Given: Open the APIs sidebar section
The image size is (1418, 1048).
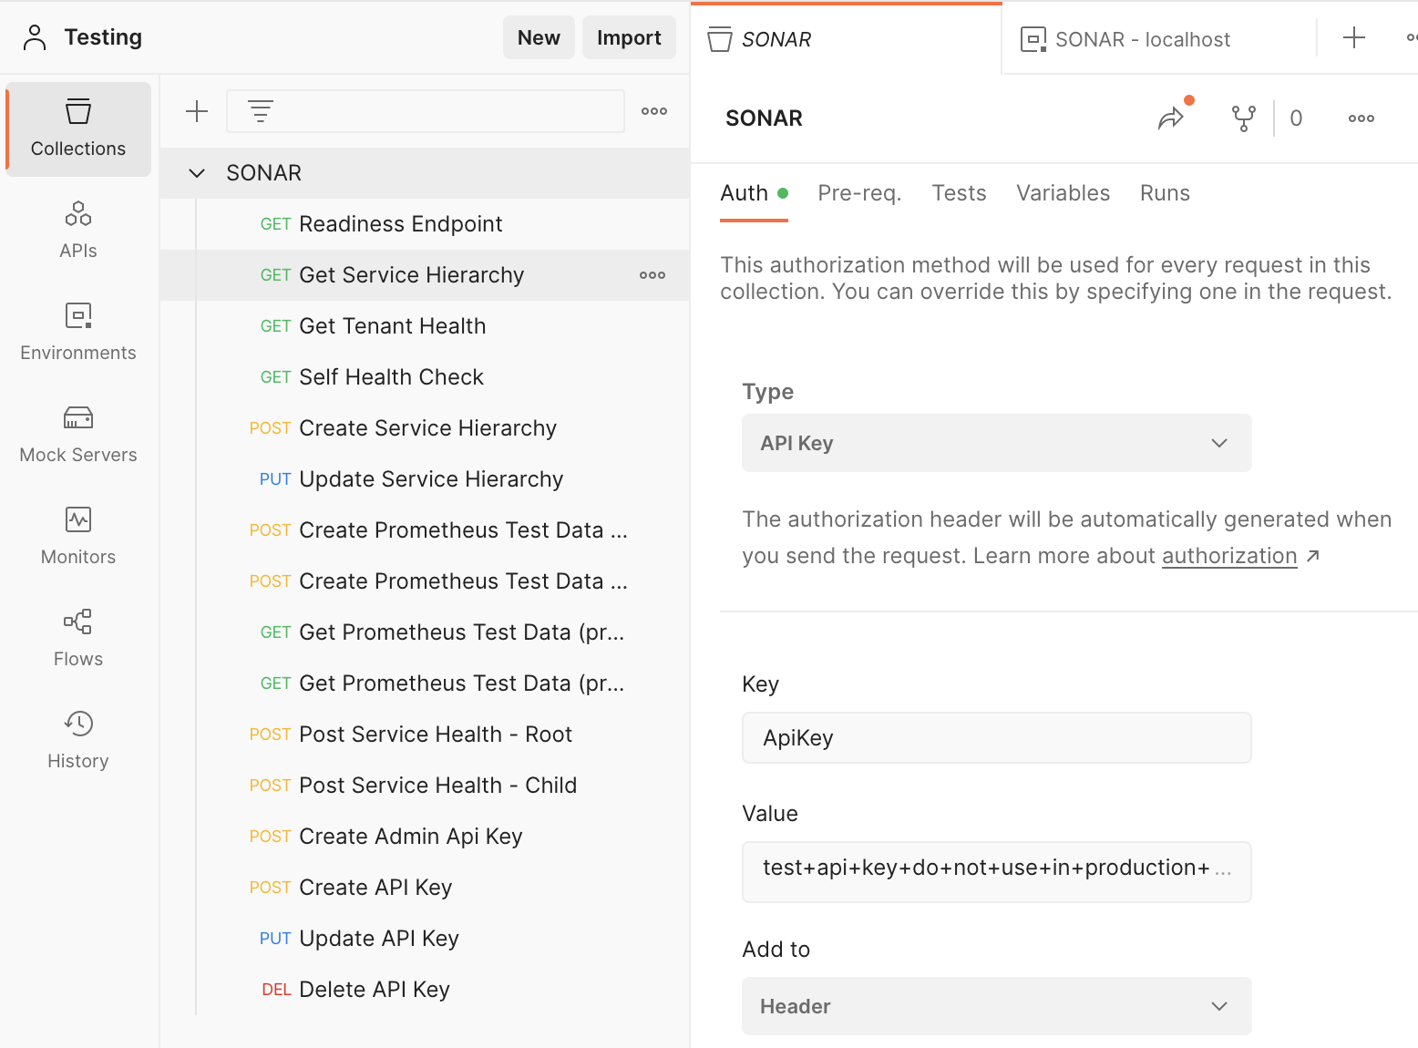Looking at the screenshot, I should 78,231.
